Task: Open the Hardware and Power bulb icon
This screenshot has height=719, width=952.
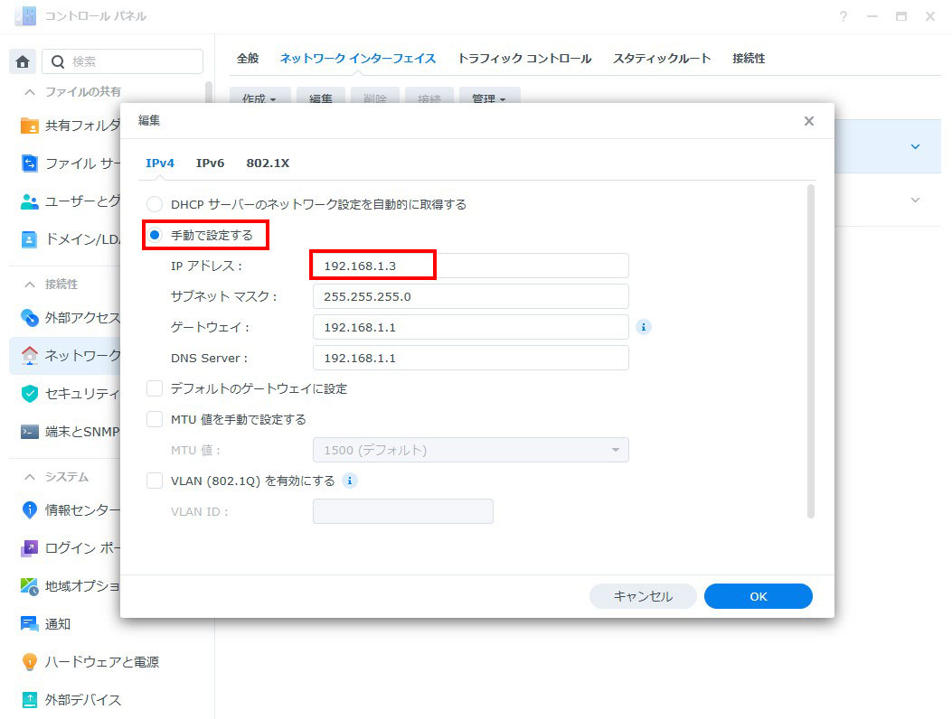Action: coord(30,662)
